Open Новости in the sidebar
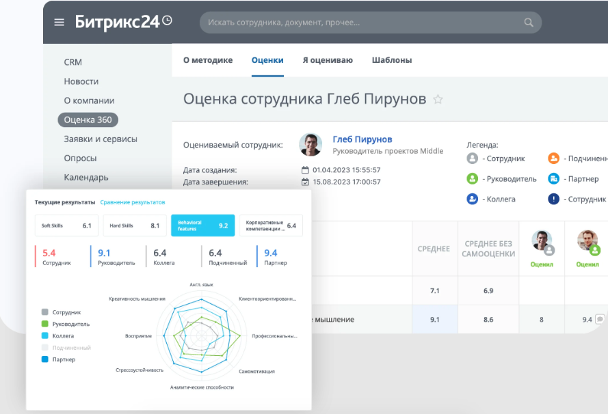 tap(81, 81)
